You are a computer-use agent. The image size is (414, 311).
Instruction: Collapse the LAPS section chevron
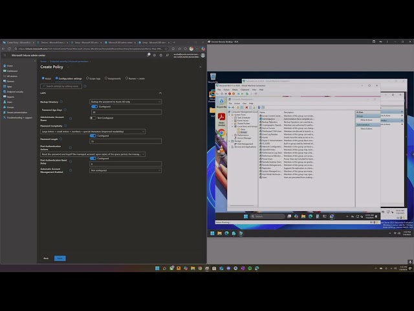pos(160,93)
